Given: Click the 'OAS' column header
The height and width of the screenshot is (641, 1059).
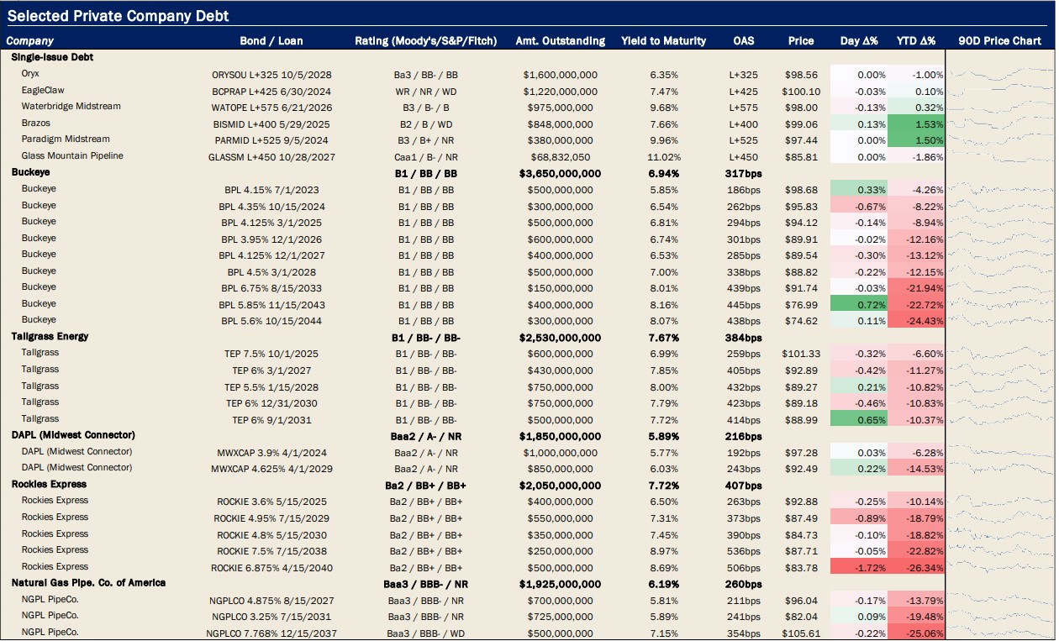Looking at the screenshot, I should (x=744, y=40).
